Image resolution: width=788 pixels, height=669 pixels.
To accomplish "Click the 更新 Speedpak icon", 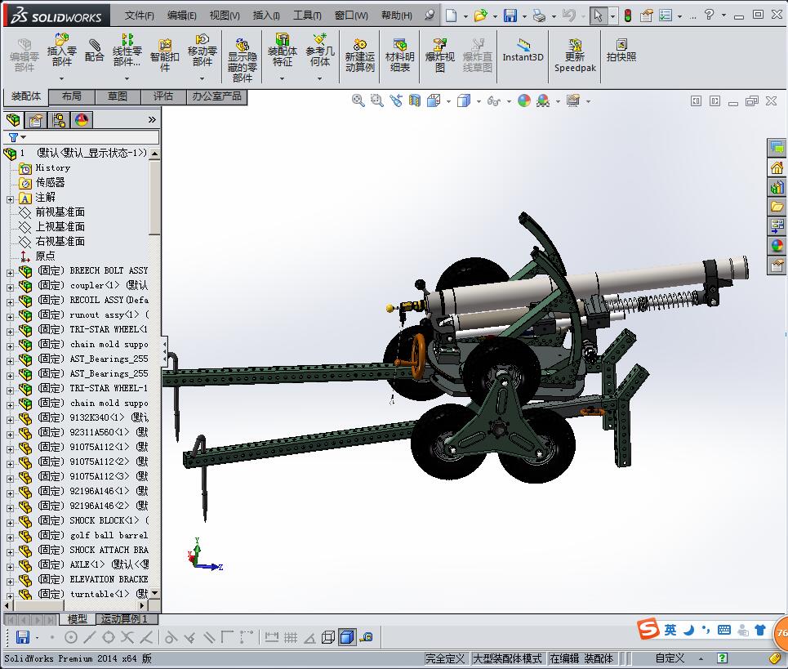I will pos(575,56).
